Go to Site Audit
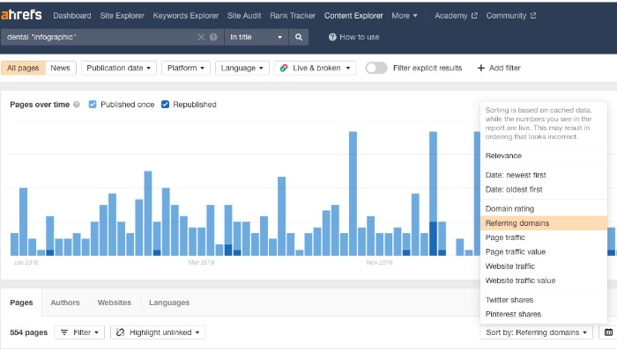 [244, 16]
